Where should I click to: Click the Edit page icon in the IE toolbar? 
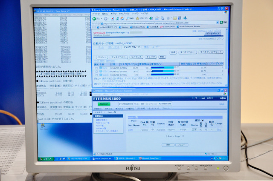coord(168,18)
